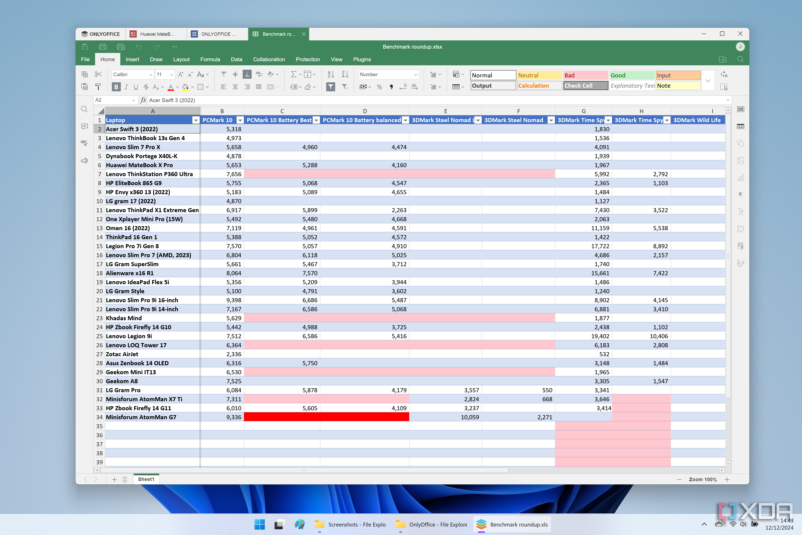The height and width of the screenshot is (535, 802).
Task: Apply the Good cell style
Action: 632,75
